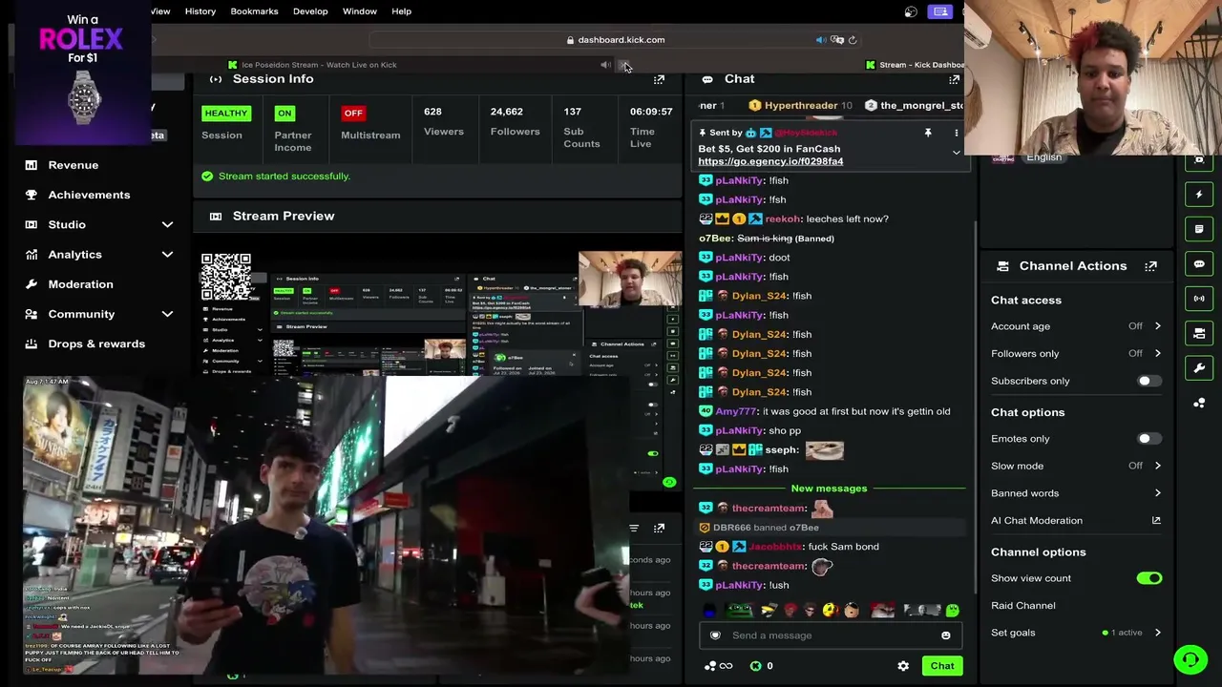Open Set goals settings
This screenshot has width=1222, height=687.
pyautogui.click(x=1076, y=633)
